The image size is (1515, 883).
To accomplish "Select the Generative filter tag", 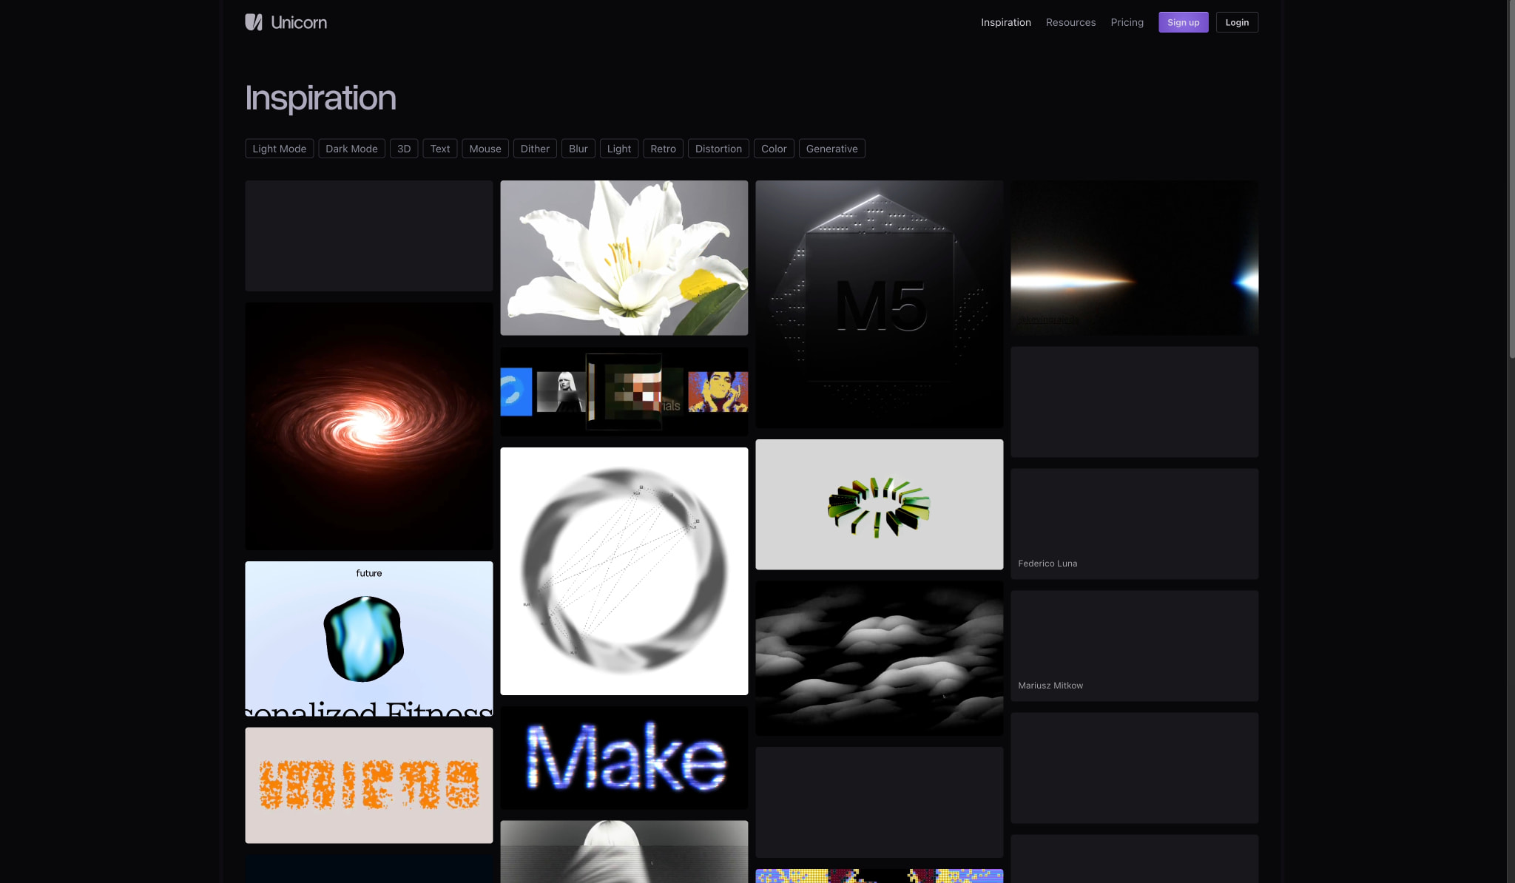I will [x=831, y=149].
